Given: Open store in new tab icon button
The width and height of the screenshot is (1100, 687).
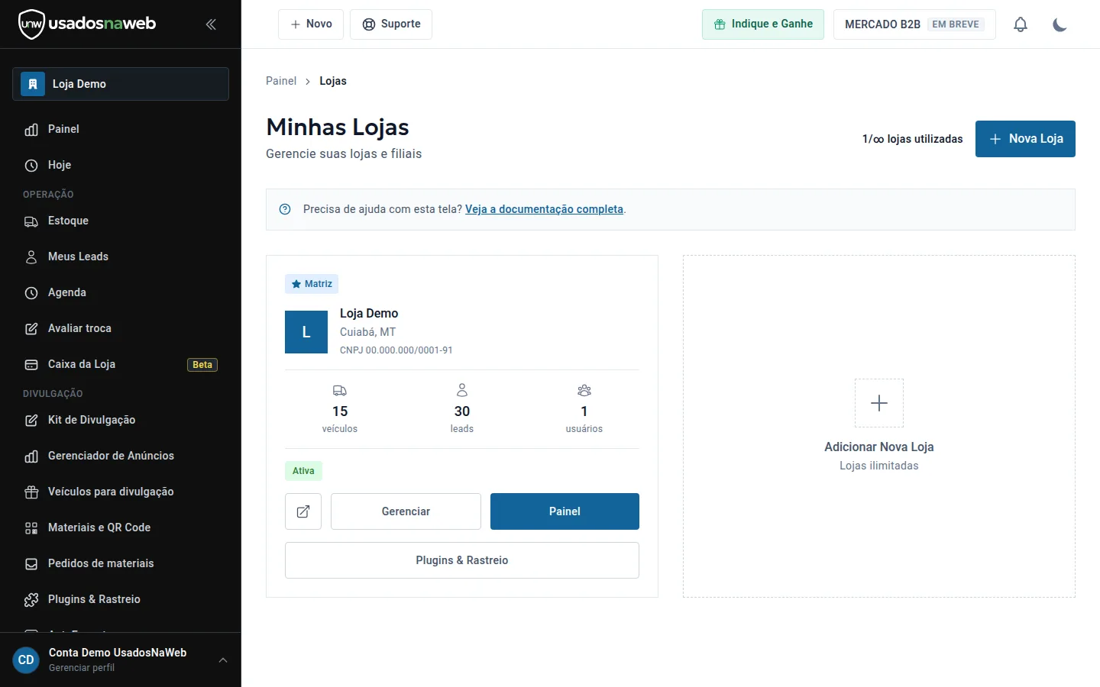Looking at the screenshot, I should (303, 511).
